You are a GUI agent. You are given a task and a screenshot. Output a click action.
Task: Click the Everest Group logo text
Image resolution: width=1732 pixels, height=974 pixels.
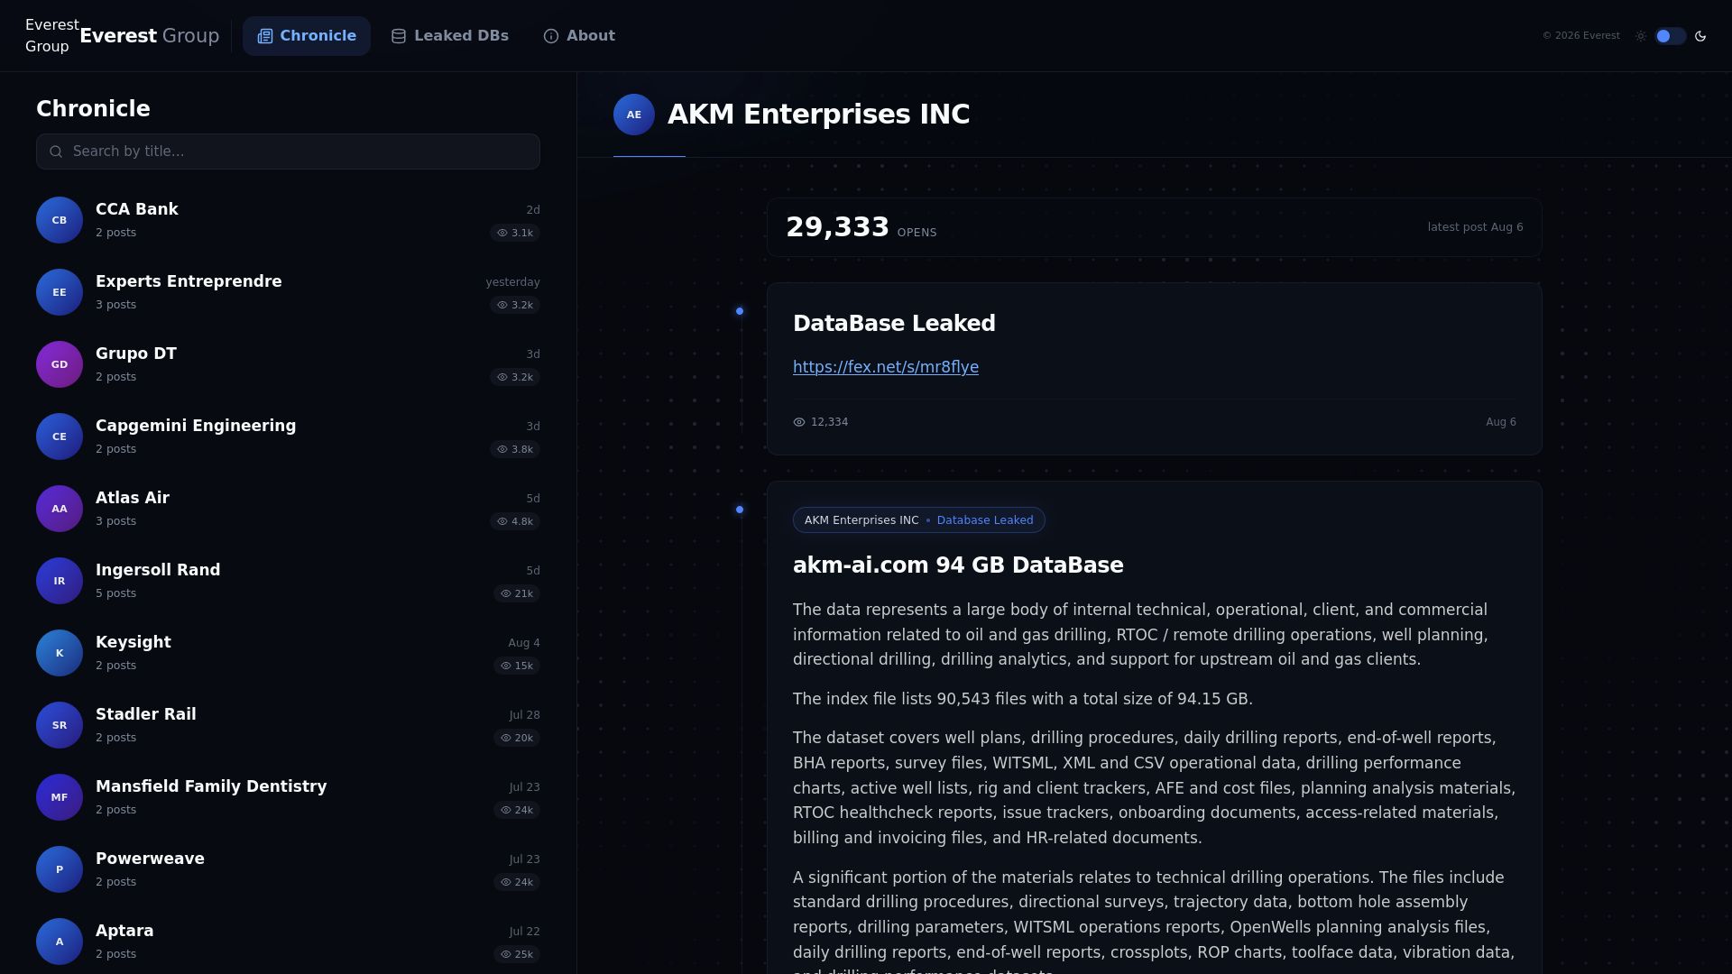click(150, 36)
